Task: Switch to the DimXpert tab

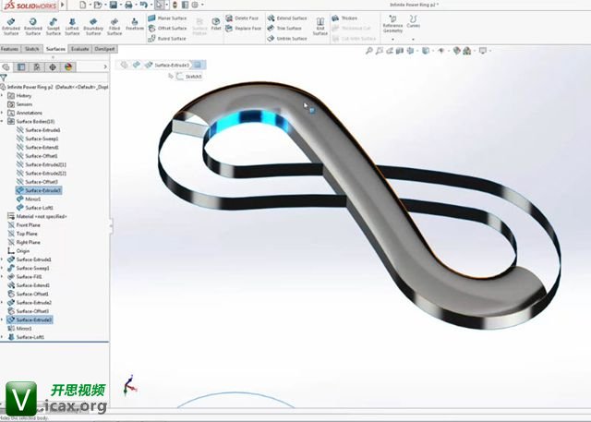Action: (x=104, y=49)
